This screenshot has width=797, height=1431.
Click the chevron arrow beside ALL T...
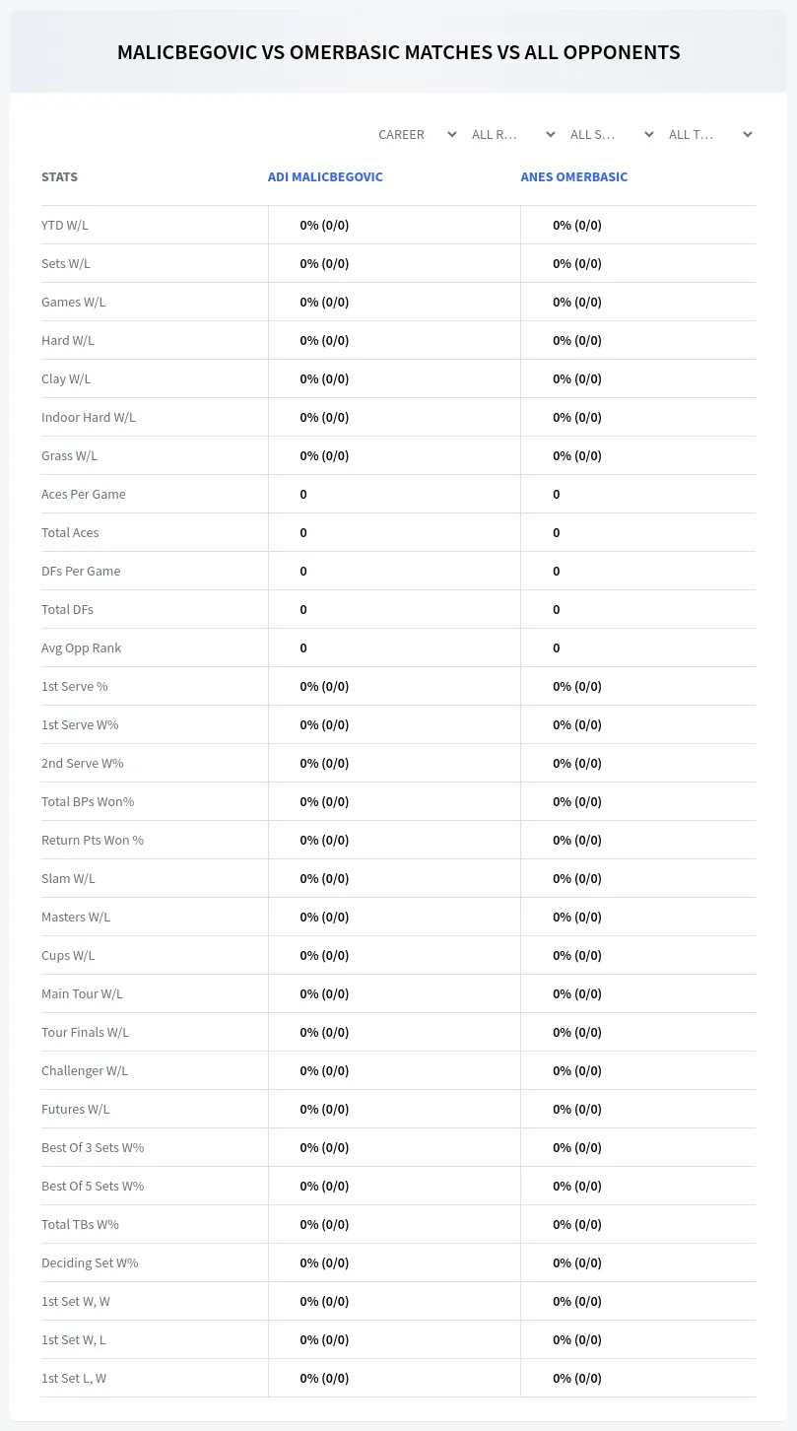(x=748, y=134)
